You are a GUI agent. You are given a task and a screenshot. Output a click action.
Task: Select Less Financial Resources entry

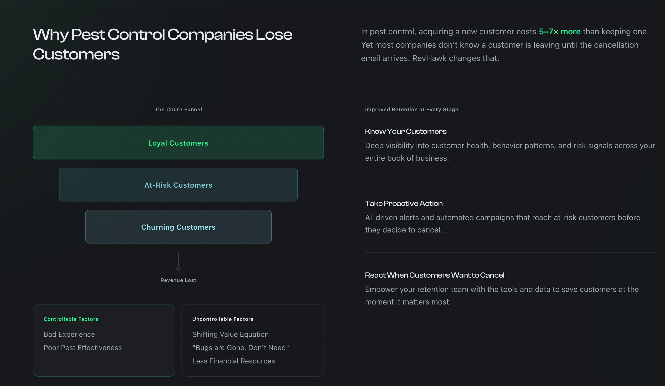coord(234,361)
